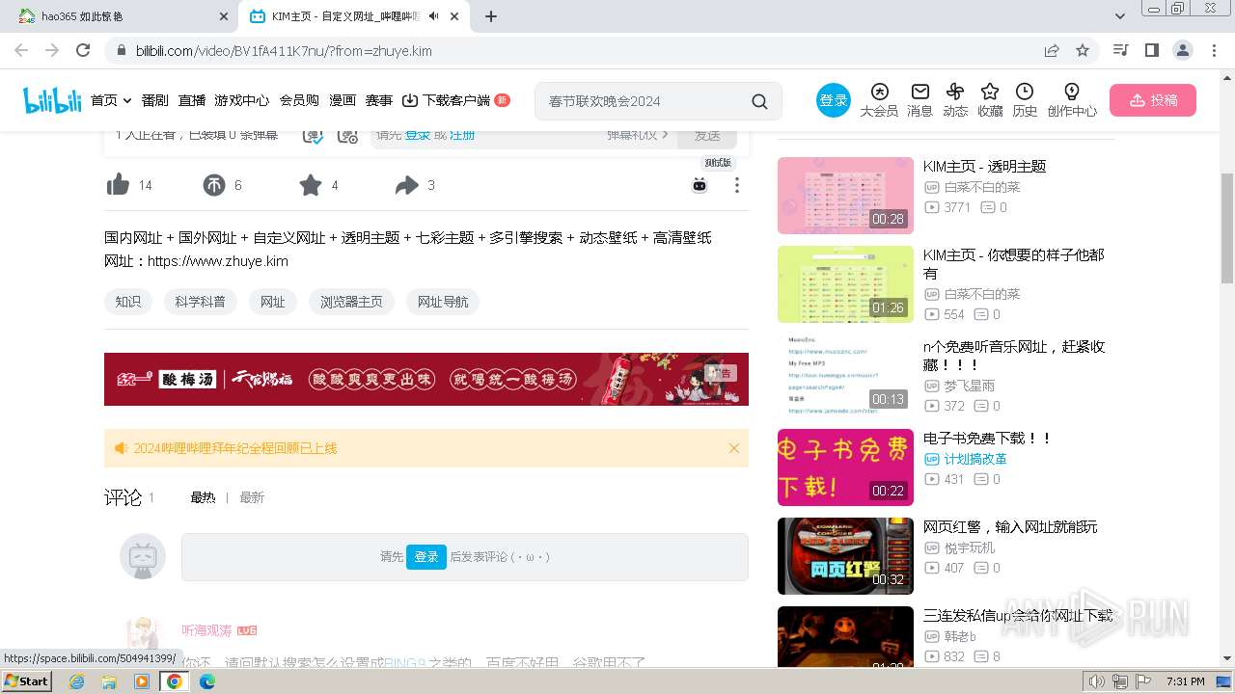Bookmark this page with star icon

click(1083, 50)
